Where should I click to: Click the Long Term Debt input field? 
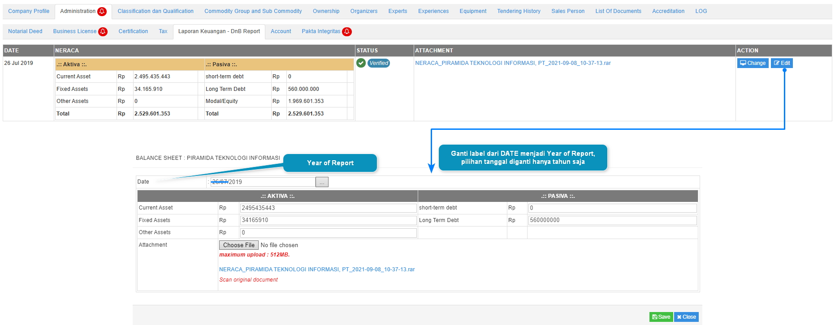612,220
